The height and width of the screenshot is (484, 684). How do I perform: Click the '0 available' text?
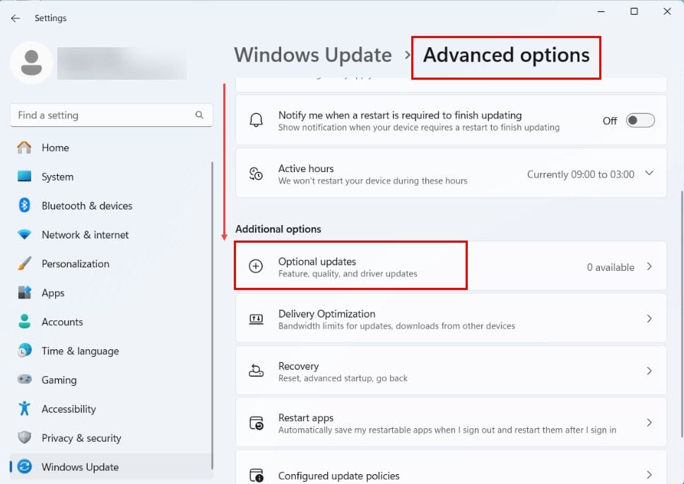coord(611,267)
